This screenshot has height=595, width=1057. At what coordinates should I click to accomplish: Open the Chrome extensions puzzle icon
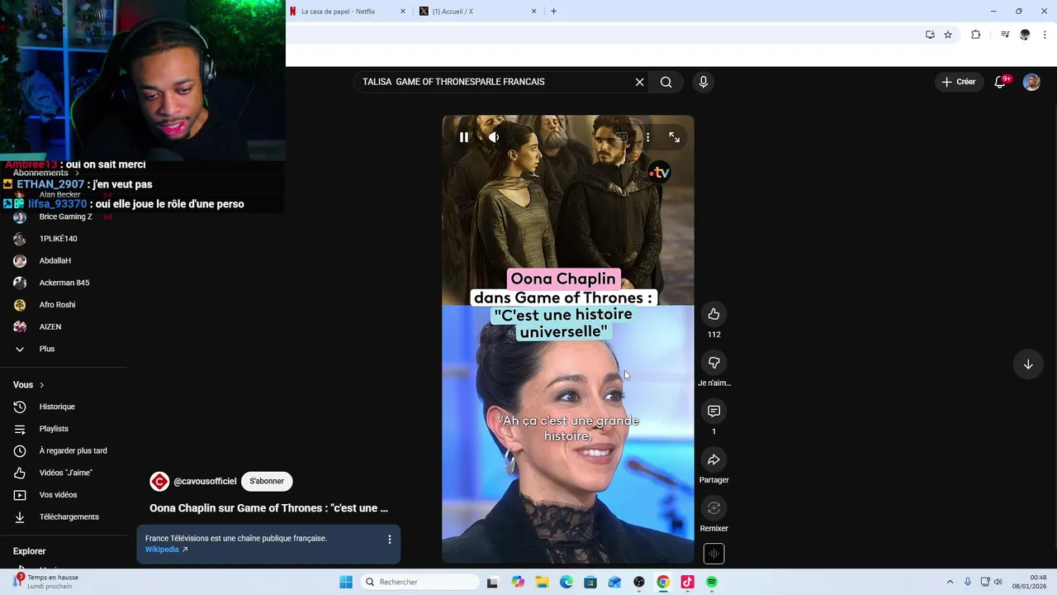pos(975,35)
